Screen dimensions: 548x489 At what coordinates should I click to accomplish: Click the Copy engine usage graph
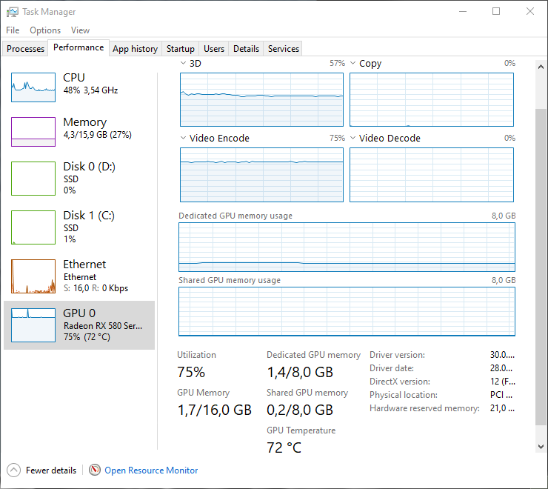432,100
